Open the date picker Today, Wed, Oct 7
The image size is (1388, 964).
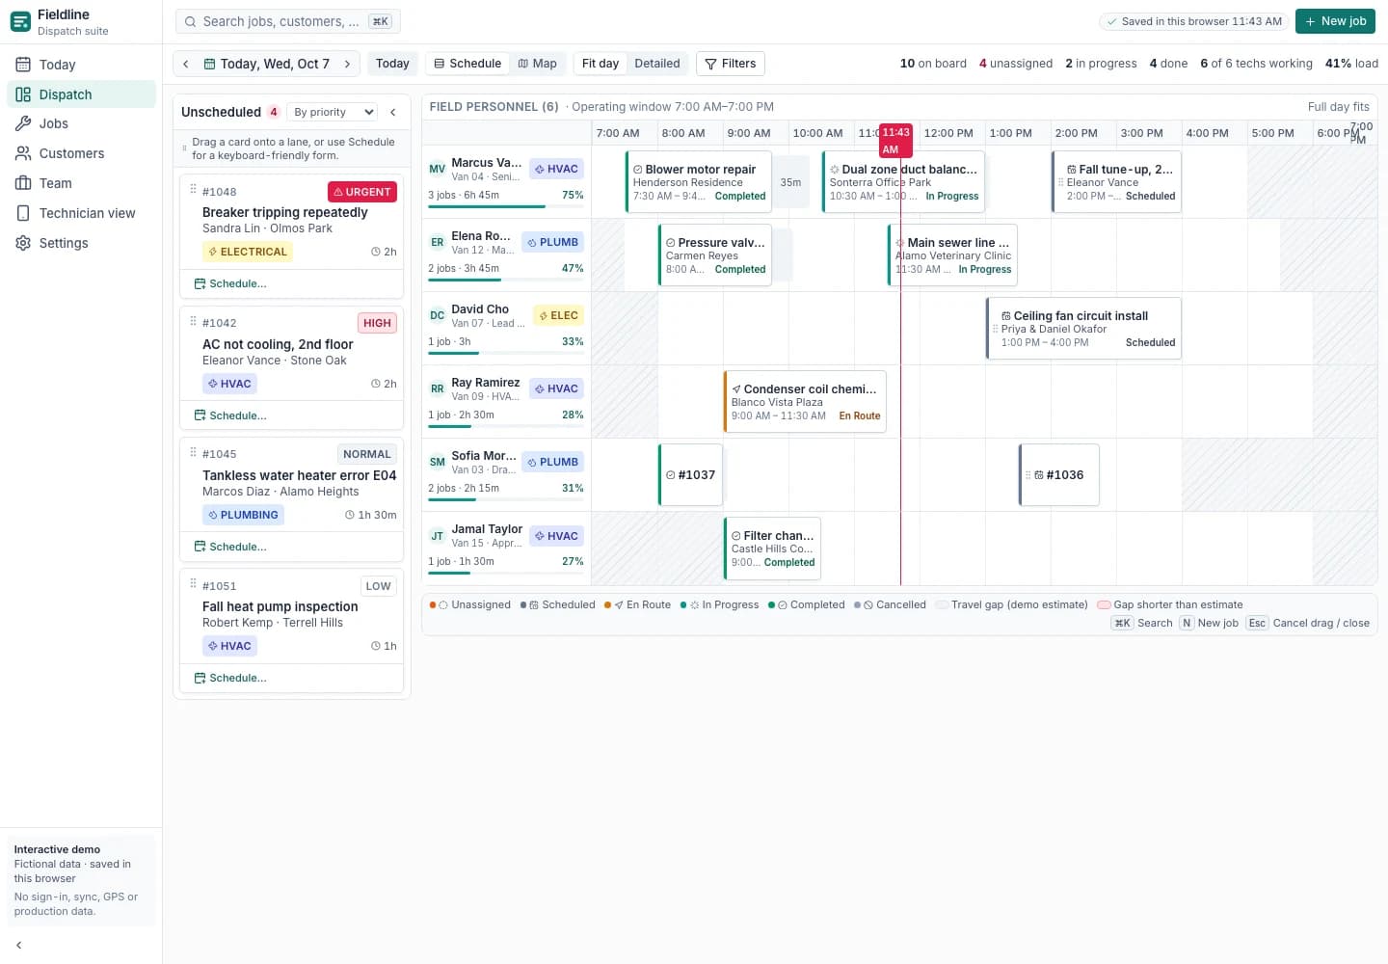267,64
